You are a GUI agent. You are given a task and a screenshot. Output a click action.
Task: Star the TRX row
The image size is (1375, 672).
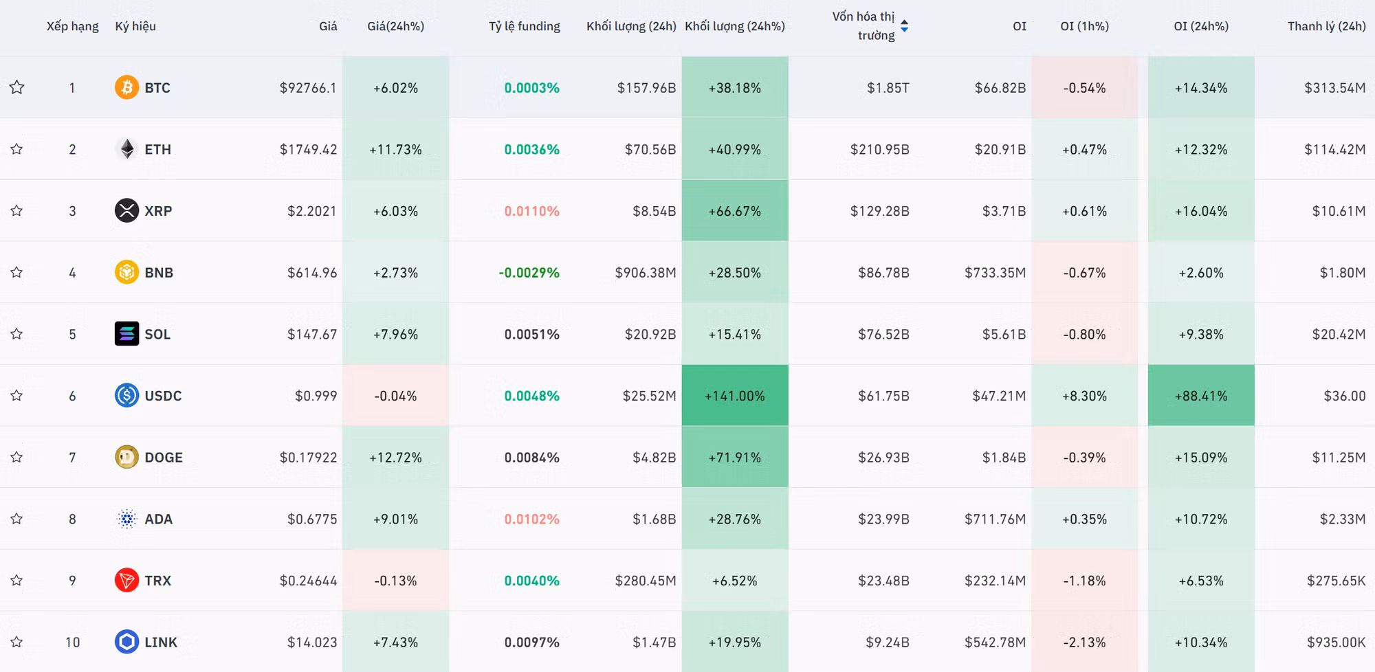(17, 580)
